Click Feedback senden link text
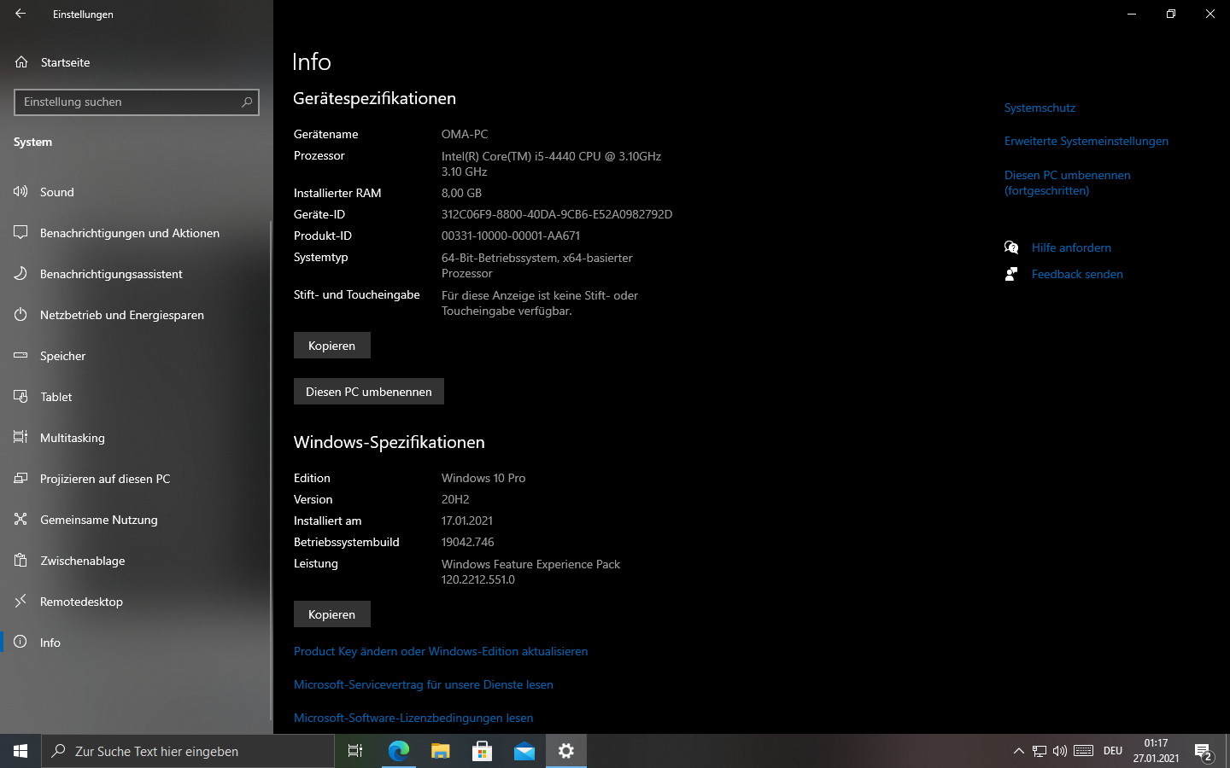Screen dimensions: 1230x768 (1077, 274)
